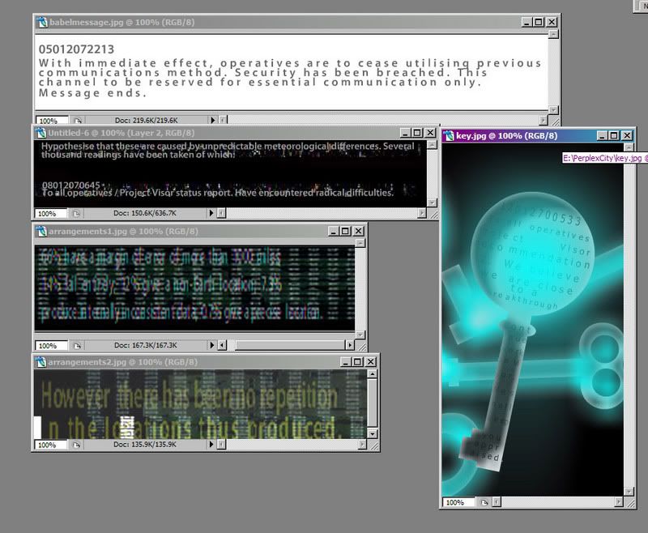Click the key.jpg title bar document icon
648x533 pixels.
[450, 136]
